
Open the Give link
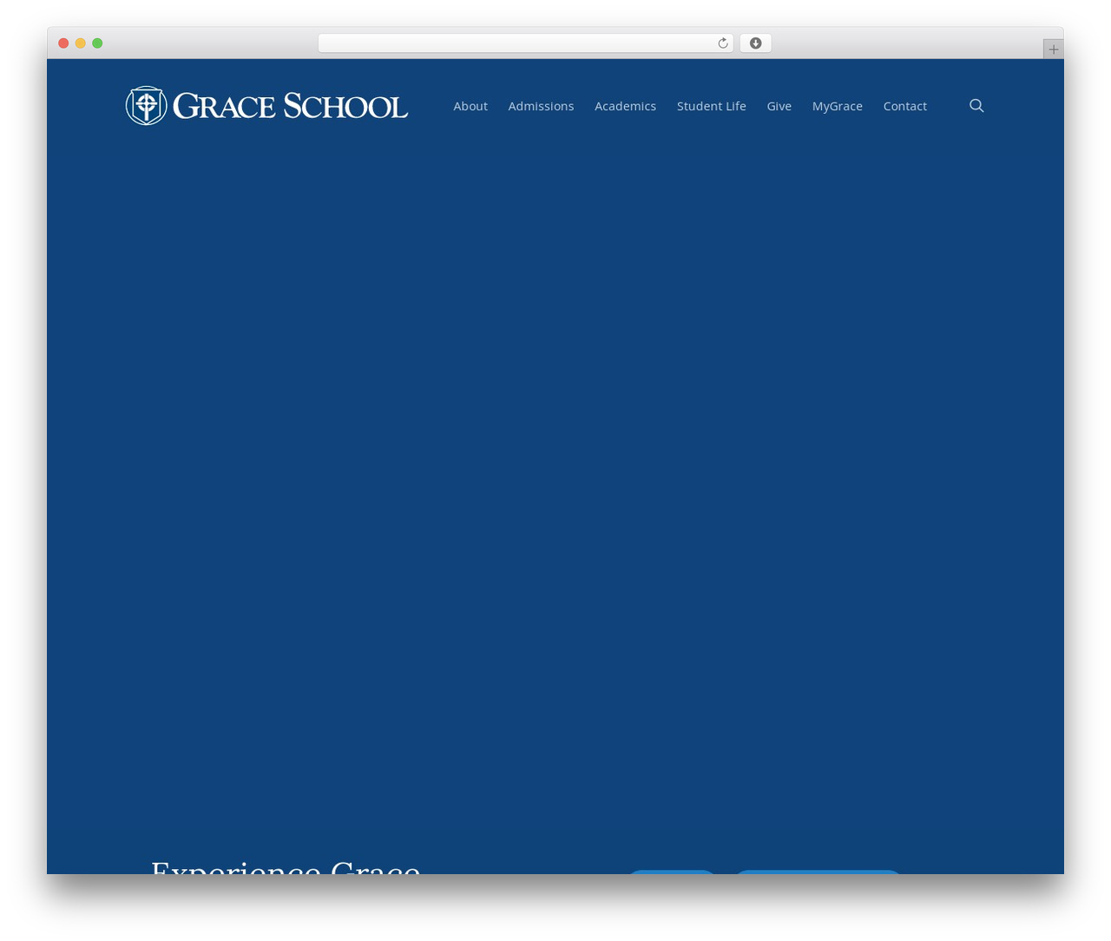pos(779,106)
